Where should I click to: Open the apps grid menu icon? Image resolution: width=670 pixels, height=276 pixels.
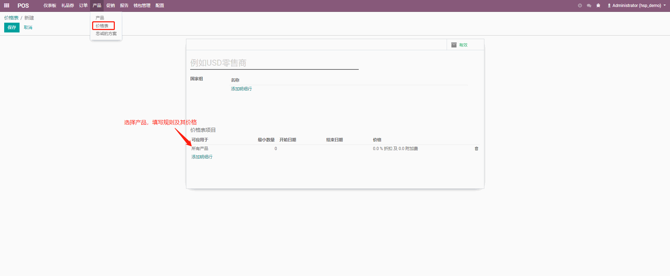pyautogui.click(x=7, y=6)
